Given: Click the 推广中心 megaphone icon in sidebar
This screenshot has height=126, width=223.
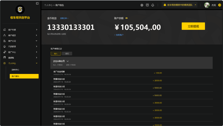Looking at the screenshot, I should [x=5, y=52].
